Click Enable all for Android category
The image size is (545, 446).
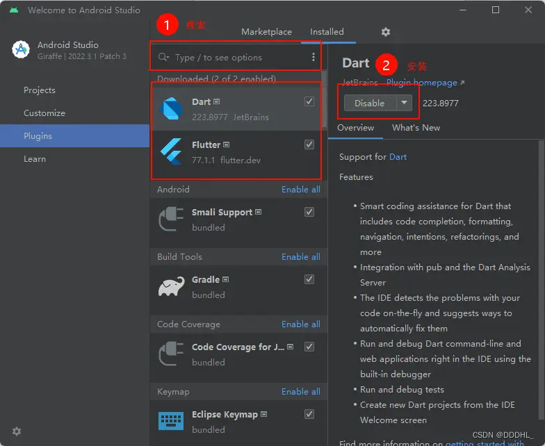[x=300, y=190]
